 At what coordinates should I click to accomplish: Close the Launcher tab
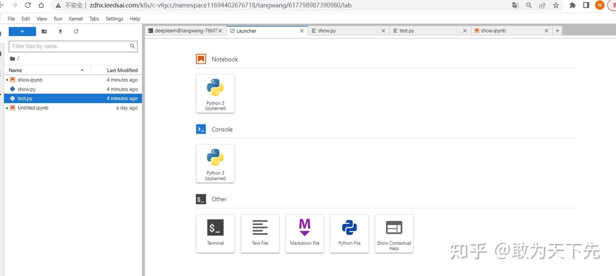click(302, 31)
